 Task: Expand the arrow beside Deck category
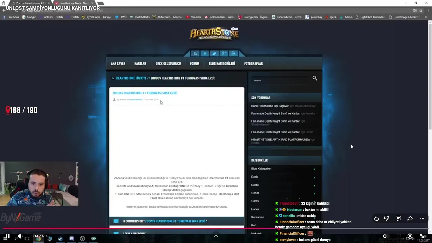tap(314, 177)
